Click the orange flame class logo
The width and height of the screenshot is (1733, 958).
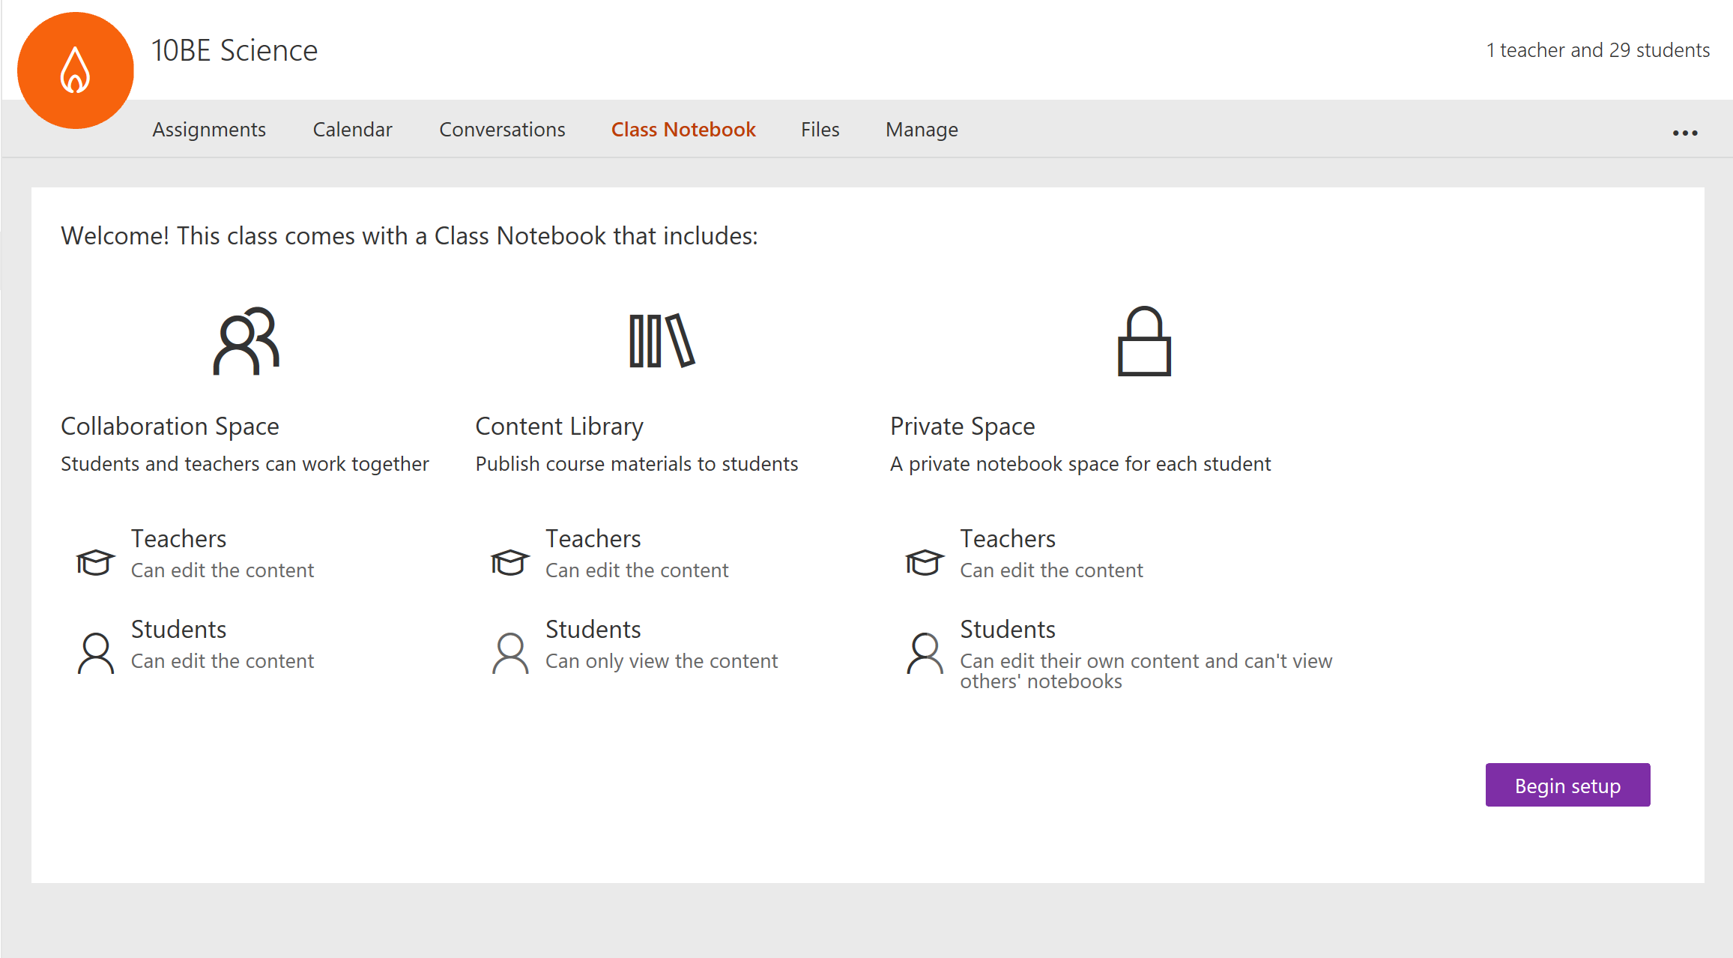point(75,70)
